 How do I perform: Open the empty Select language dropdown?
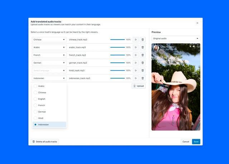[49, 70]
